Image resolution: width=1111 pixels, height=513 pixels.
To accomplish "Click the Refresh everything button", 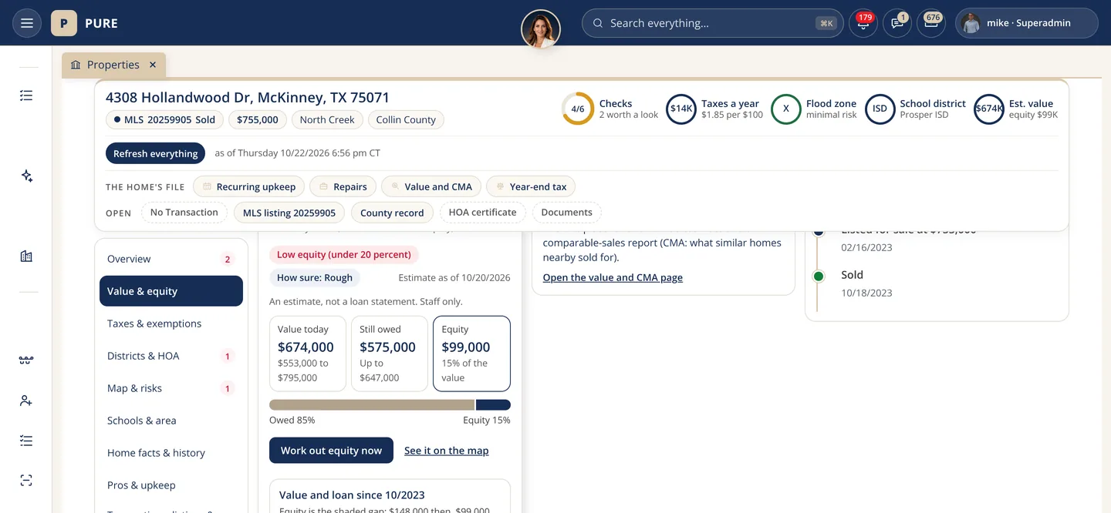I will point(156,153).
